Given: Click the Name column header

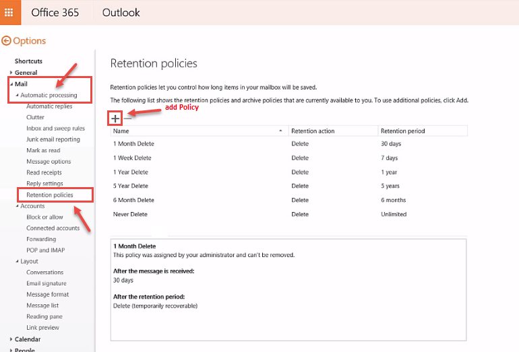Looking at the screenshot, I should pyautogui.click(x=200, y=131).
